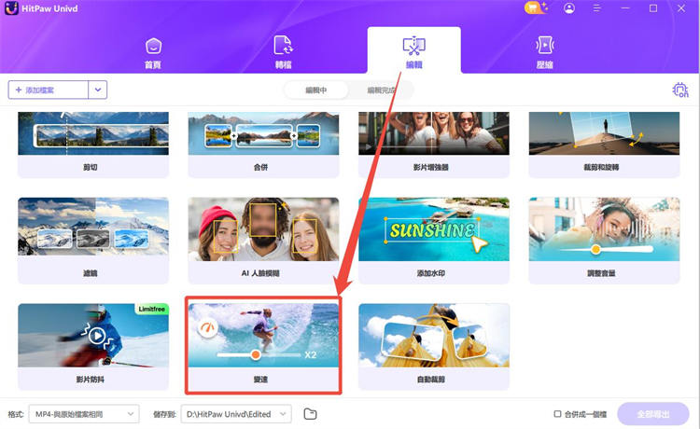Click the 添加檔案 add files button
The image size is (700, 429).
[x=48, y=90]
